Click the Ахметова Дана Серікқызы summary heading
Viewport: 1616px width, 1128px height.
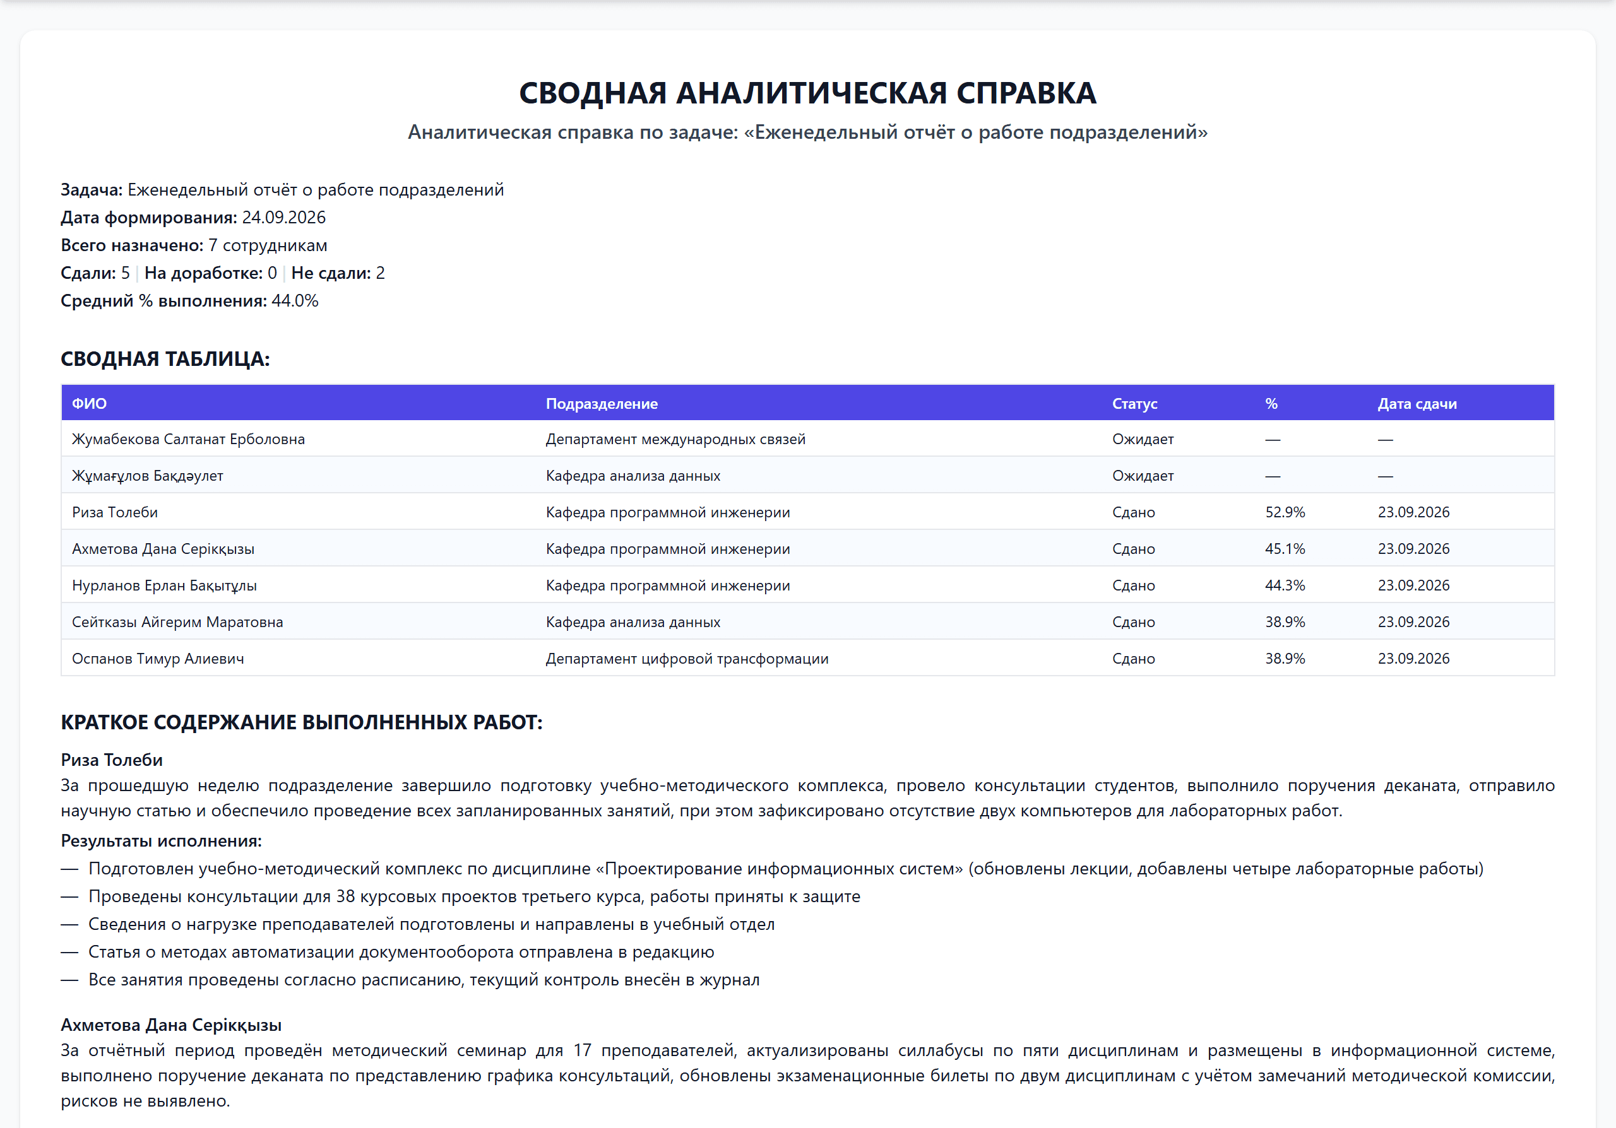click(171, 1025)
